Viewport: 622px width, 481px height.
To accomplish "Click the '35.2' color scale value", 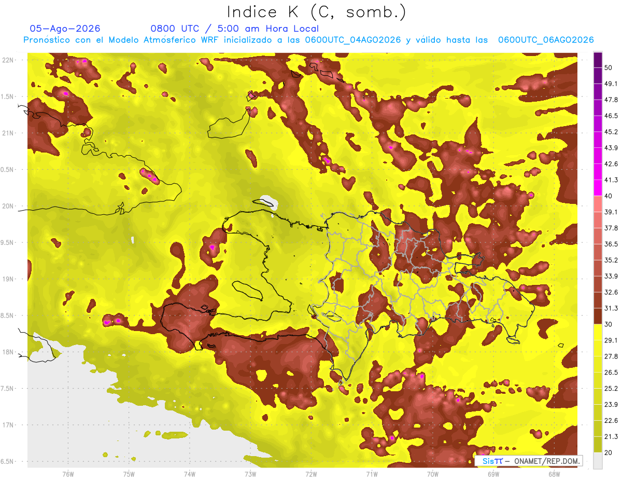I will [611, 260].
